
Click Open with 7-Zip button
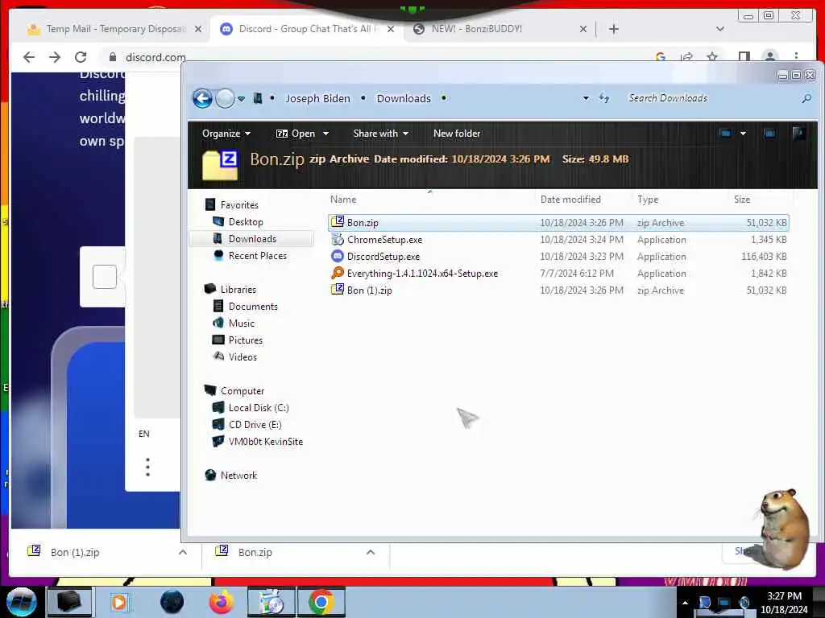pos(295,134)
